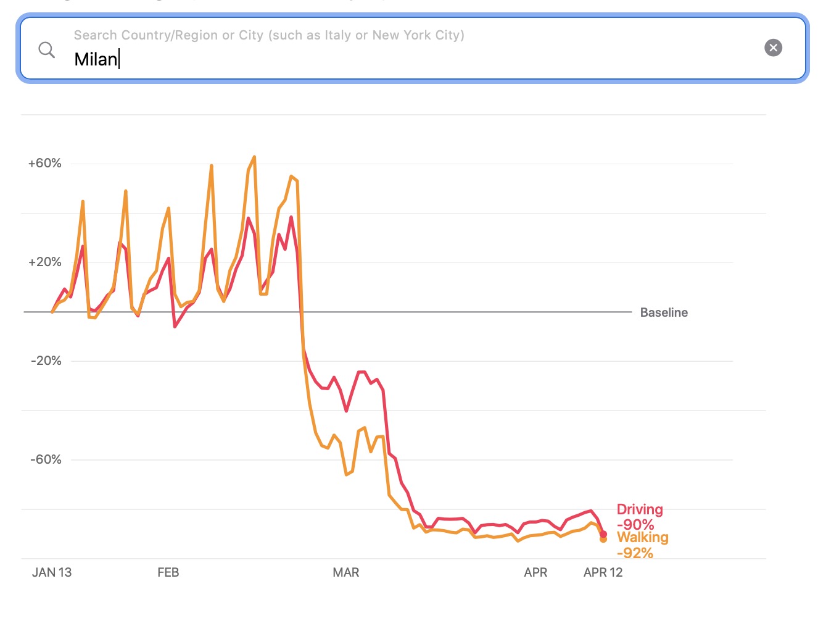Click the MAR axis label
The width and height of the screenshot is (818, 631).
345,572
